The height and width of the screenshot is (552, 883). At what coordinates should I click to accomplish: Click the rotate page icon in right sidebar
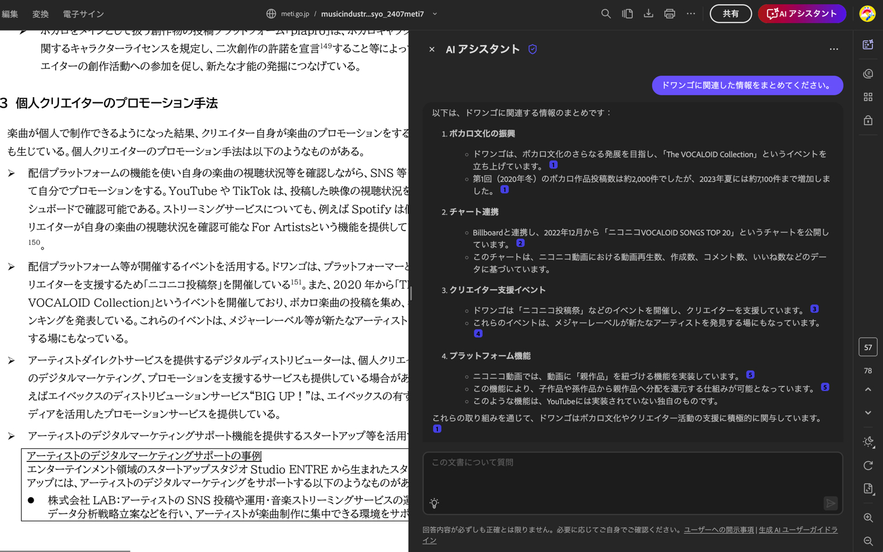[868, 465]
